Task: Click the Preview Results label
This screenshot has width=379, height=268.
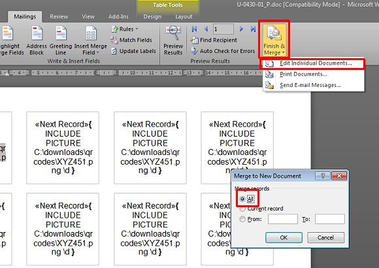Action: click(173, 49)
